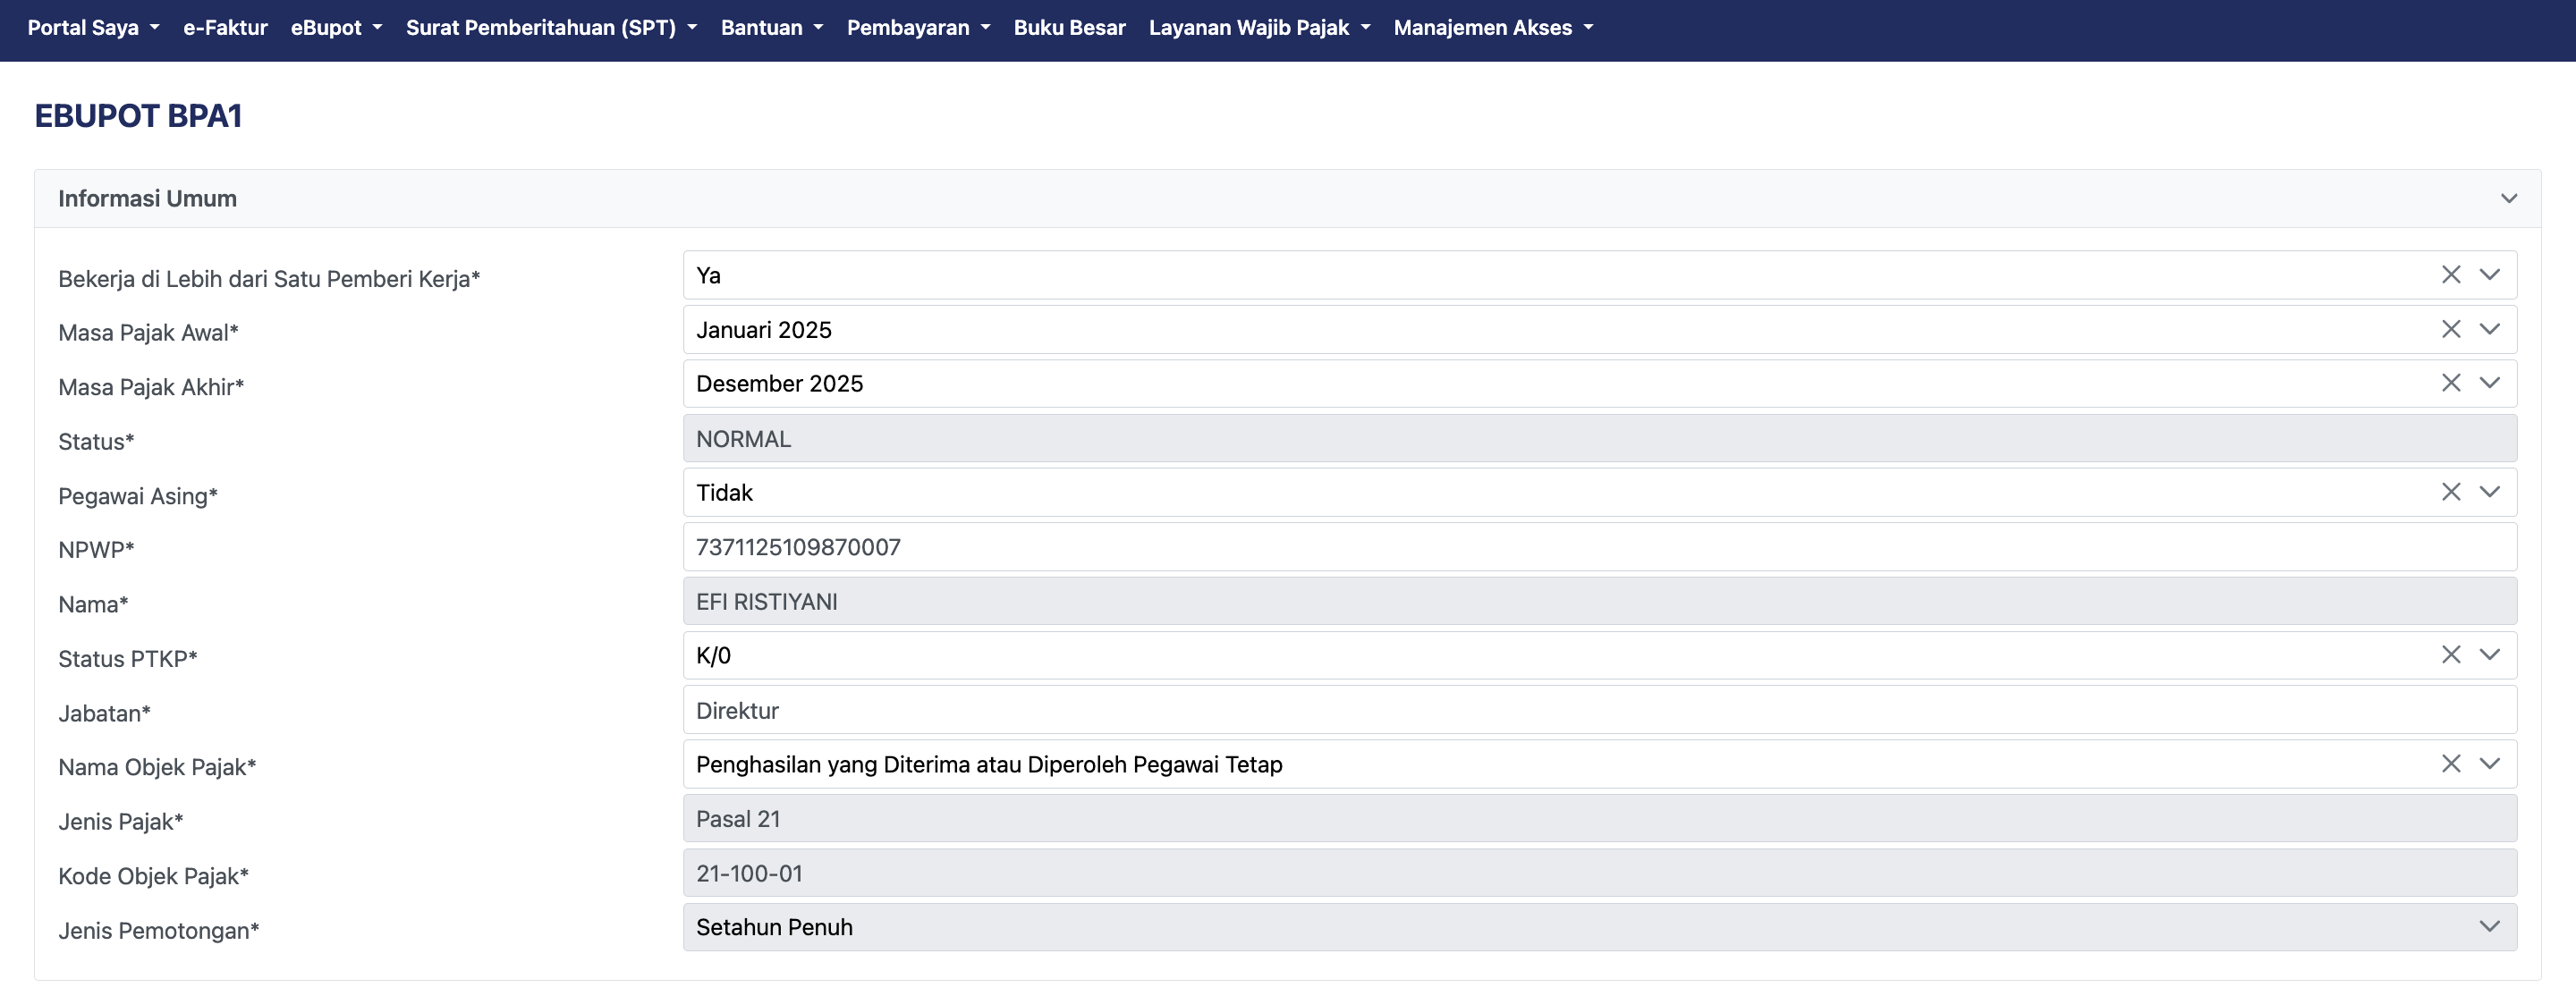Click the Jabatan input field
Viewport: 2576px width, 996px height.
pos(1598,710)
